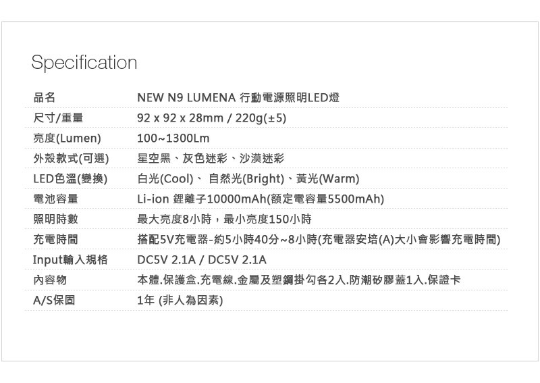Click the 尺寸/重量 label
The height and width of the screenshot is (383, 540).
coord(58,118)
